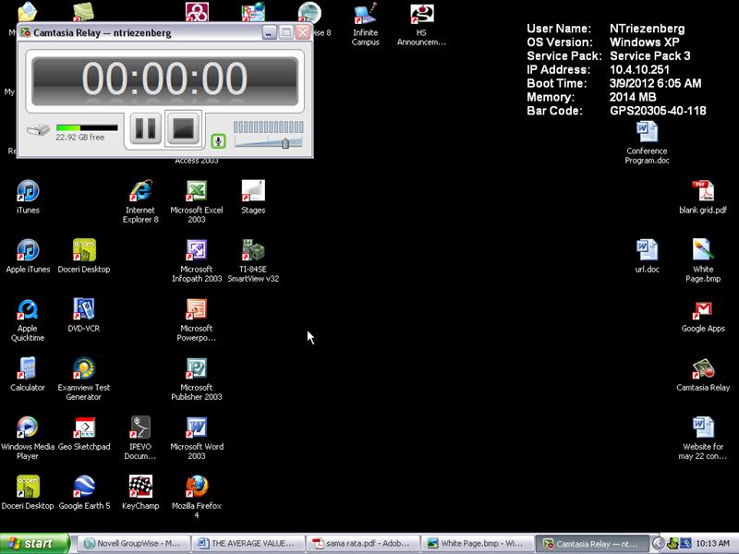Stop the Camtasia Relay recording
This screenshot has height=554, width=739.
point(183,128)
